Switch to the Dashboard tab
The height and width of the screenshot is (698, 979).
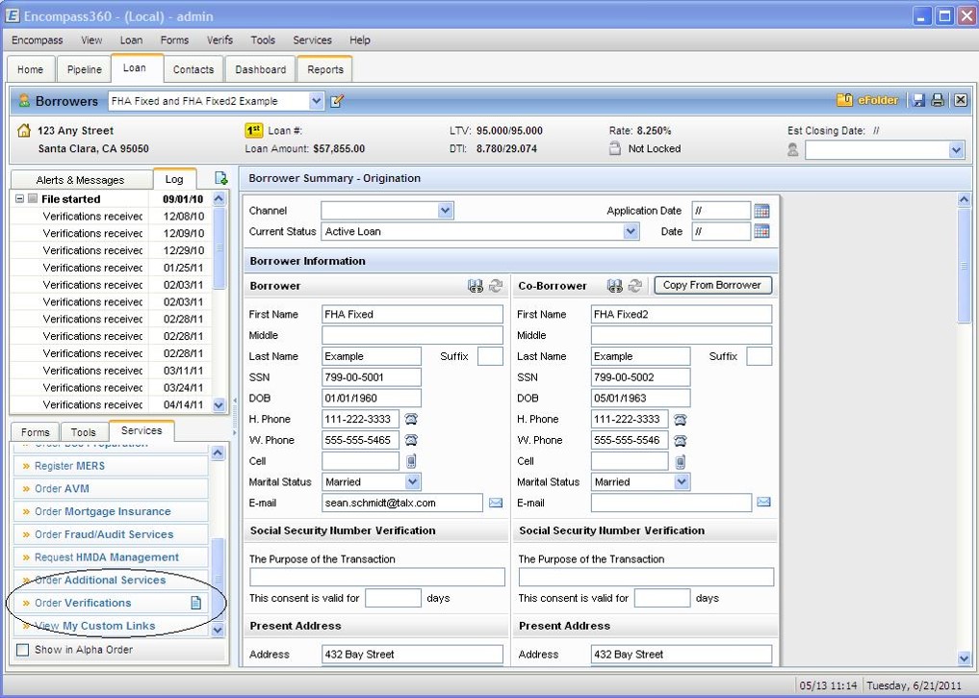pyautogui.click(x=260, y=69)
